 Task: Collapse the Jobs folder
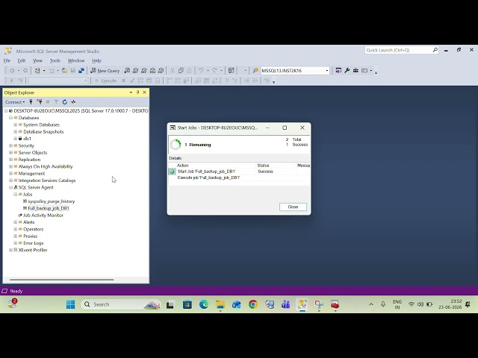point(16,194)
